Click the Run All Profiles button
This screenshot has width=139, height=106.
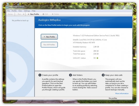(x=49, y=45)
